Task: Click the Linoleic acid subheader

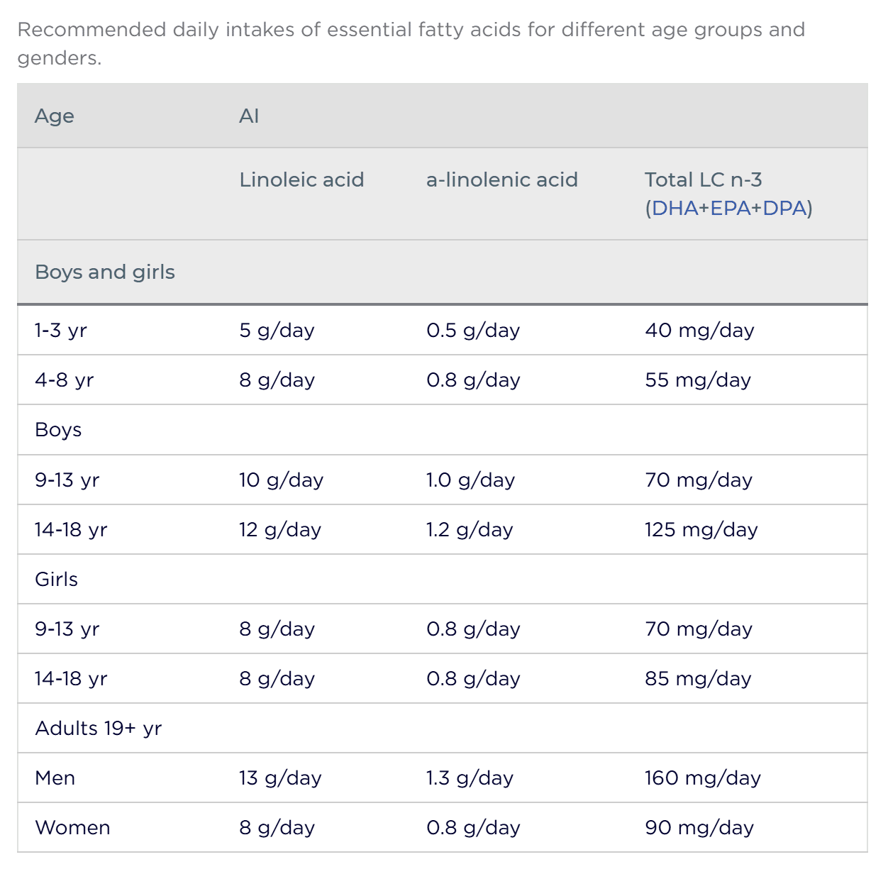Action: coord(301,180)
